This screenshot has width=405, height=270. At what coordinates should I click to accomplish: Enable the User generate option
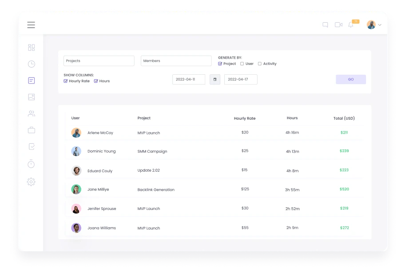tap(242, 64)
